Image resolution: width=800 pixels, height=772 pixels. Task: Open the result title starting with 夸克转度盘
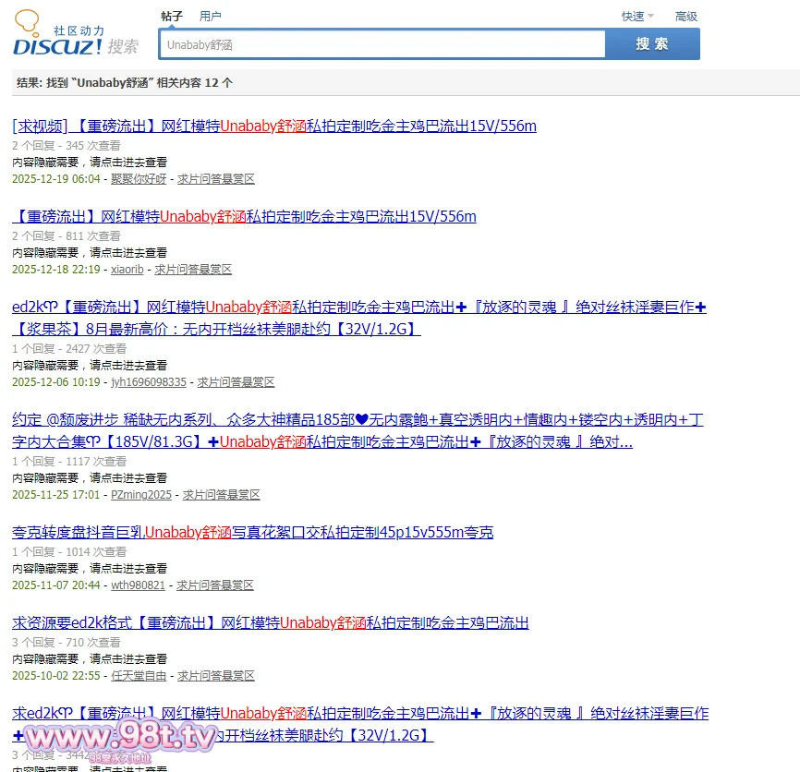252,532
